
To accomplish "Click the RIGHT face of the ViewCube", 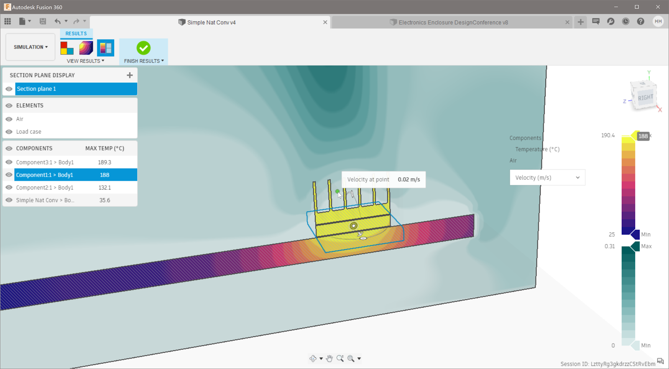I will tap(645, 98).
